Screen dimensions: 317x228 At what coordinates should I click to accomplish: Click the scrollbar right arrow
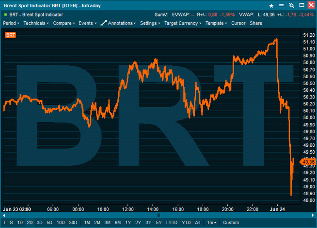313,215
